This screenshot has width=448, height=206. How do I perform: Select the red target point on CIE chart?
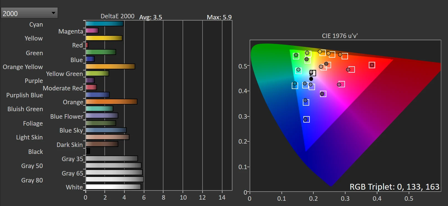point(372,65)
